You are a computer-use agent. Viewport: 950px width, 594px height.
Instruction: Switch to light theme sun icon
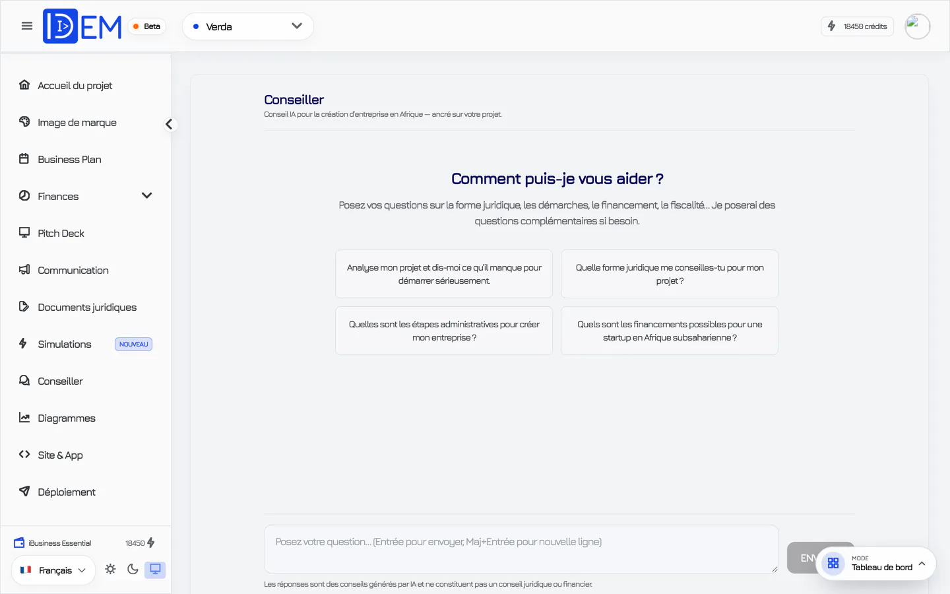point(110,569)
